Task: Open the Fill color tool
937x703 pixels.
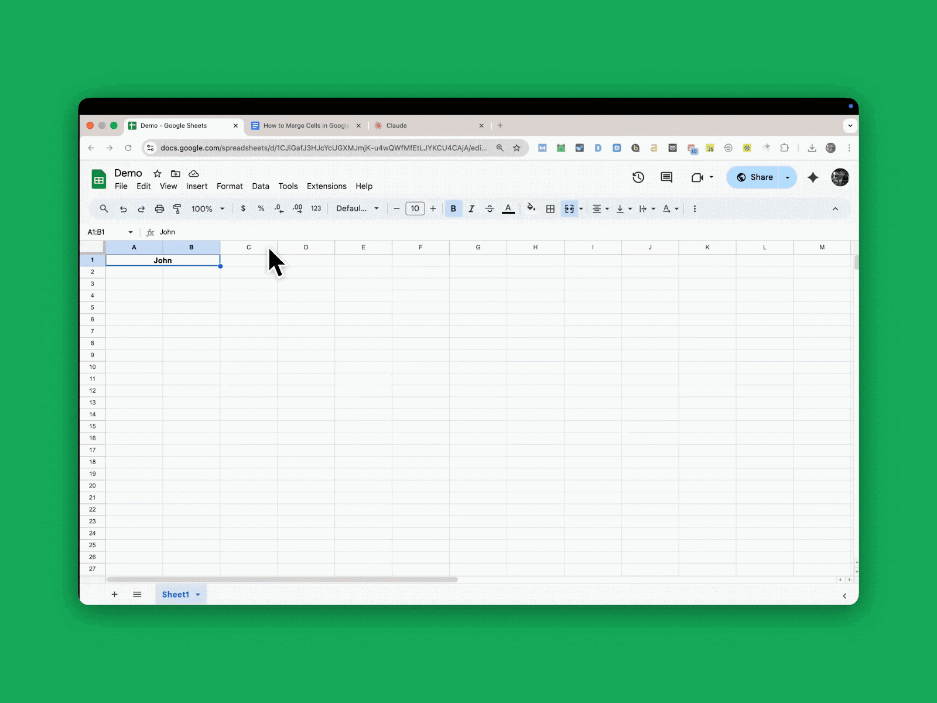Action: pyautogui.click(x=531, y=208)
